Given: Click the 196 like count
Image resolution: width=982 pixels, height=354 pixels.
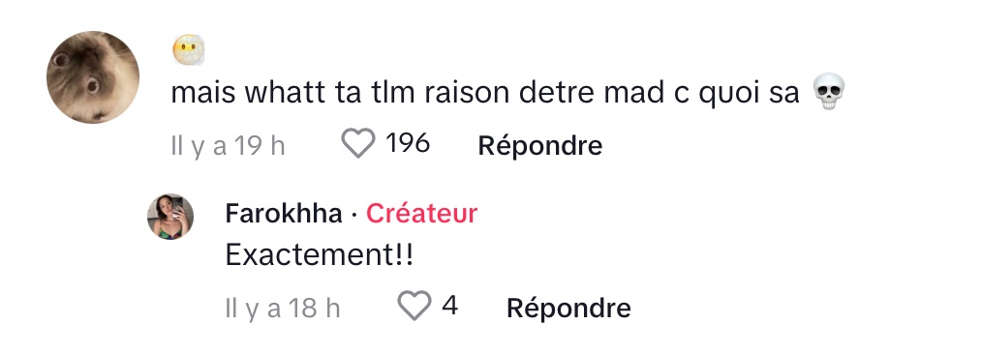Looking at the screenshot, I should (x=408, y=144).
